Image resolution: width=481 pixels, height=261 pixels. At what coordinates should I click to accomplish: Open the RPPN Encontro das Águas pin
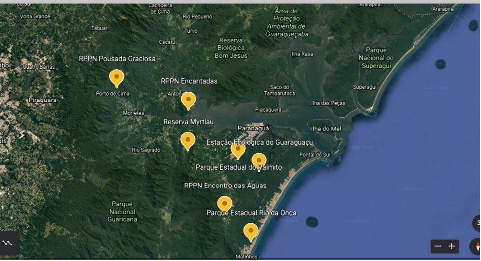(225, 205)
